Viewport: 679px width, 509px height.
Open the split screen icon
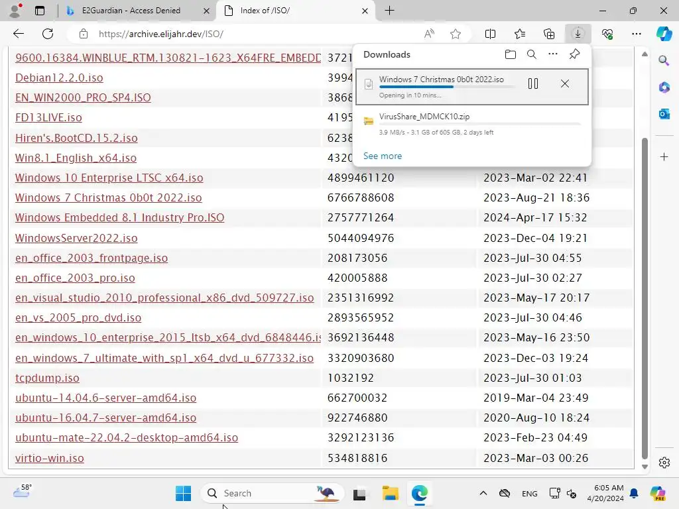click(490, 34)
